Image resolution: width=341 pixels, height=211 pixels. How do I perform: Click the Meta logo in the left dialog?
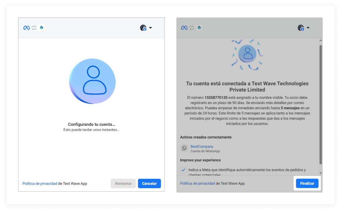pos(27,28)
